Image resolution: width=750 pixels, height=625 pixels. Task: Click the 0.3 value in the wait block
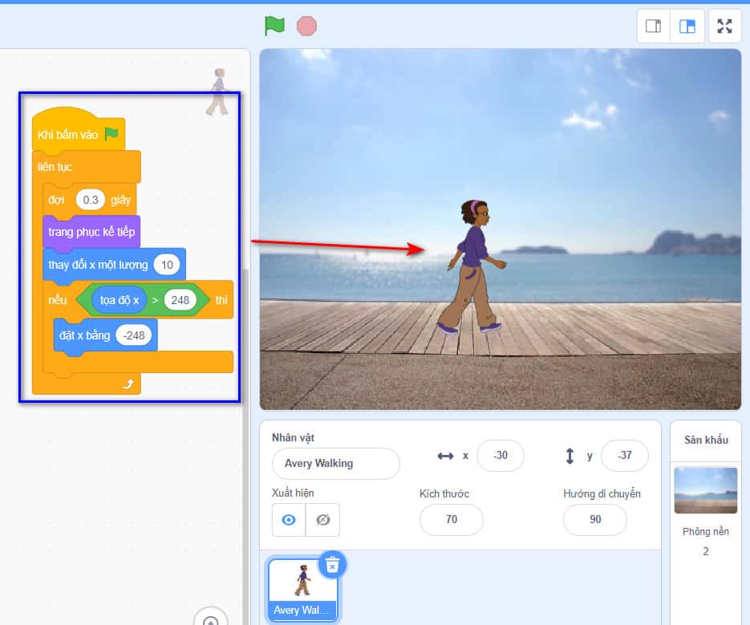91,200
